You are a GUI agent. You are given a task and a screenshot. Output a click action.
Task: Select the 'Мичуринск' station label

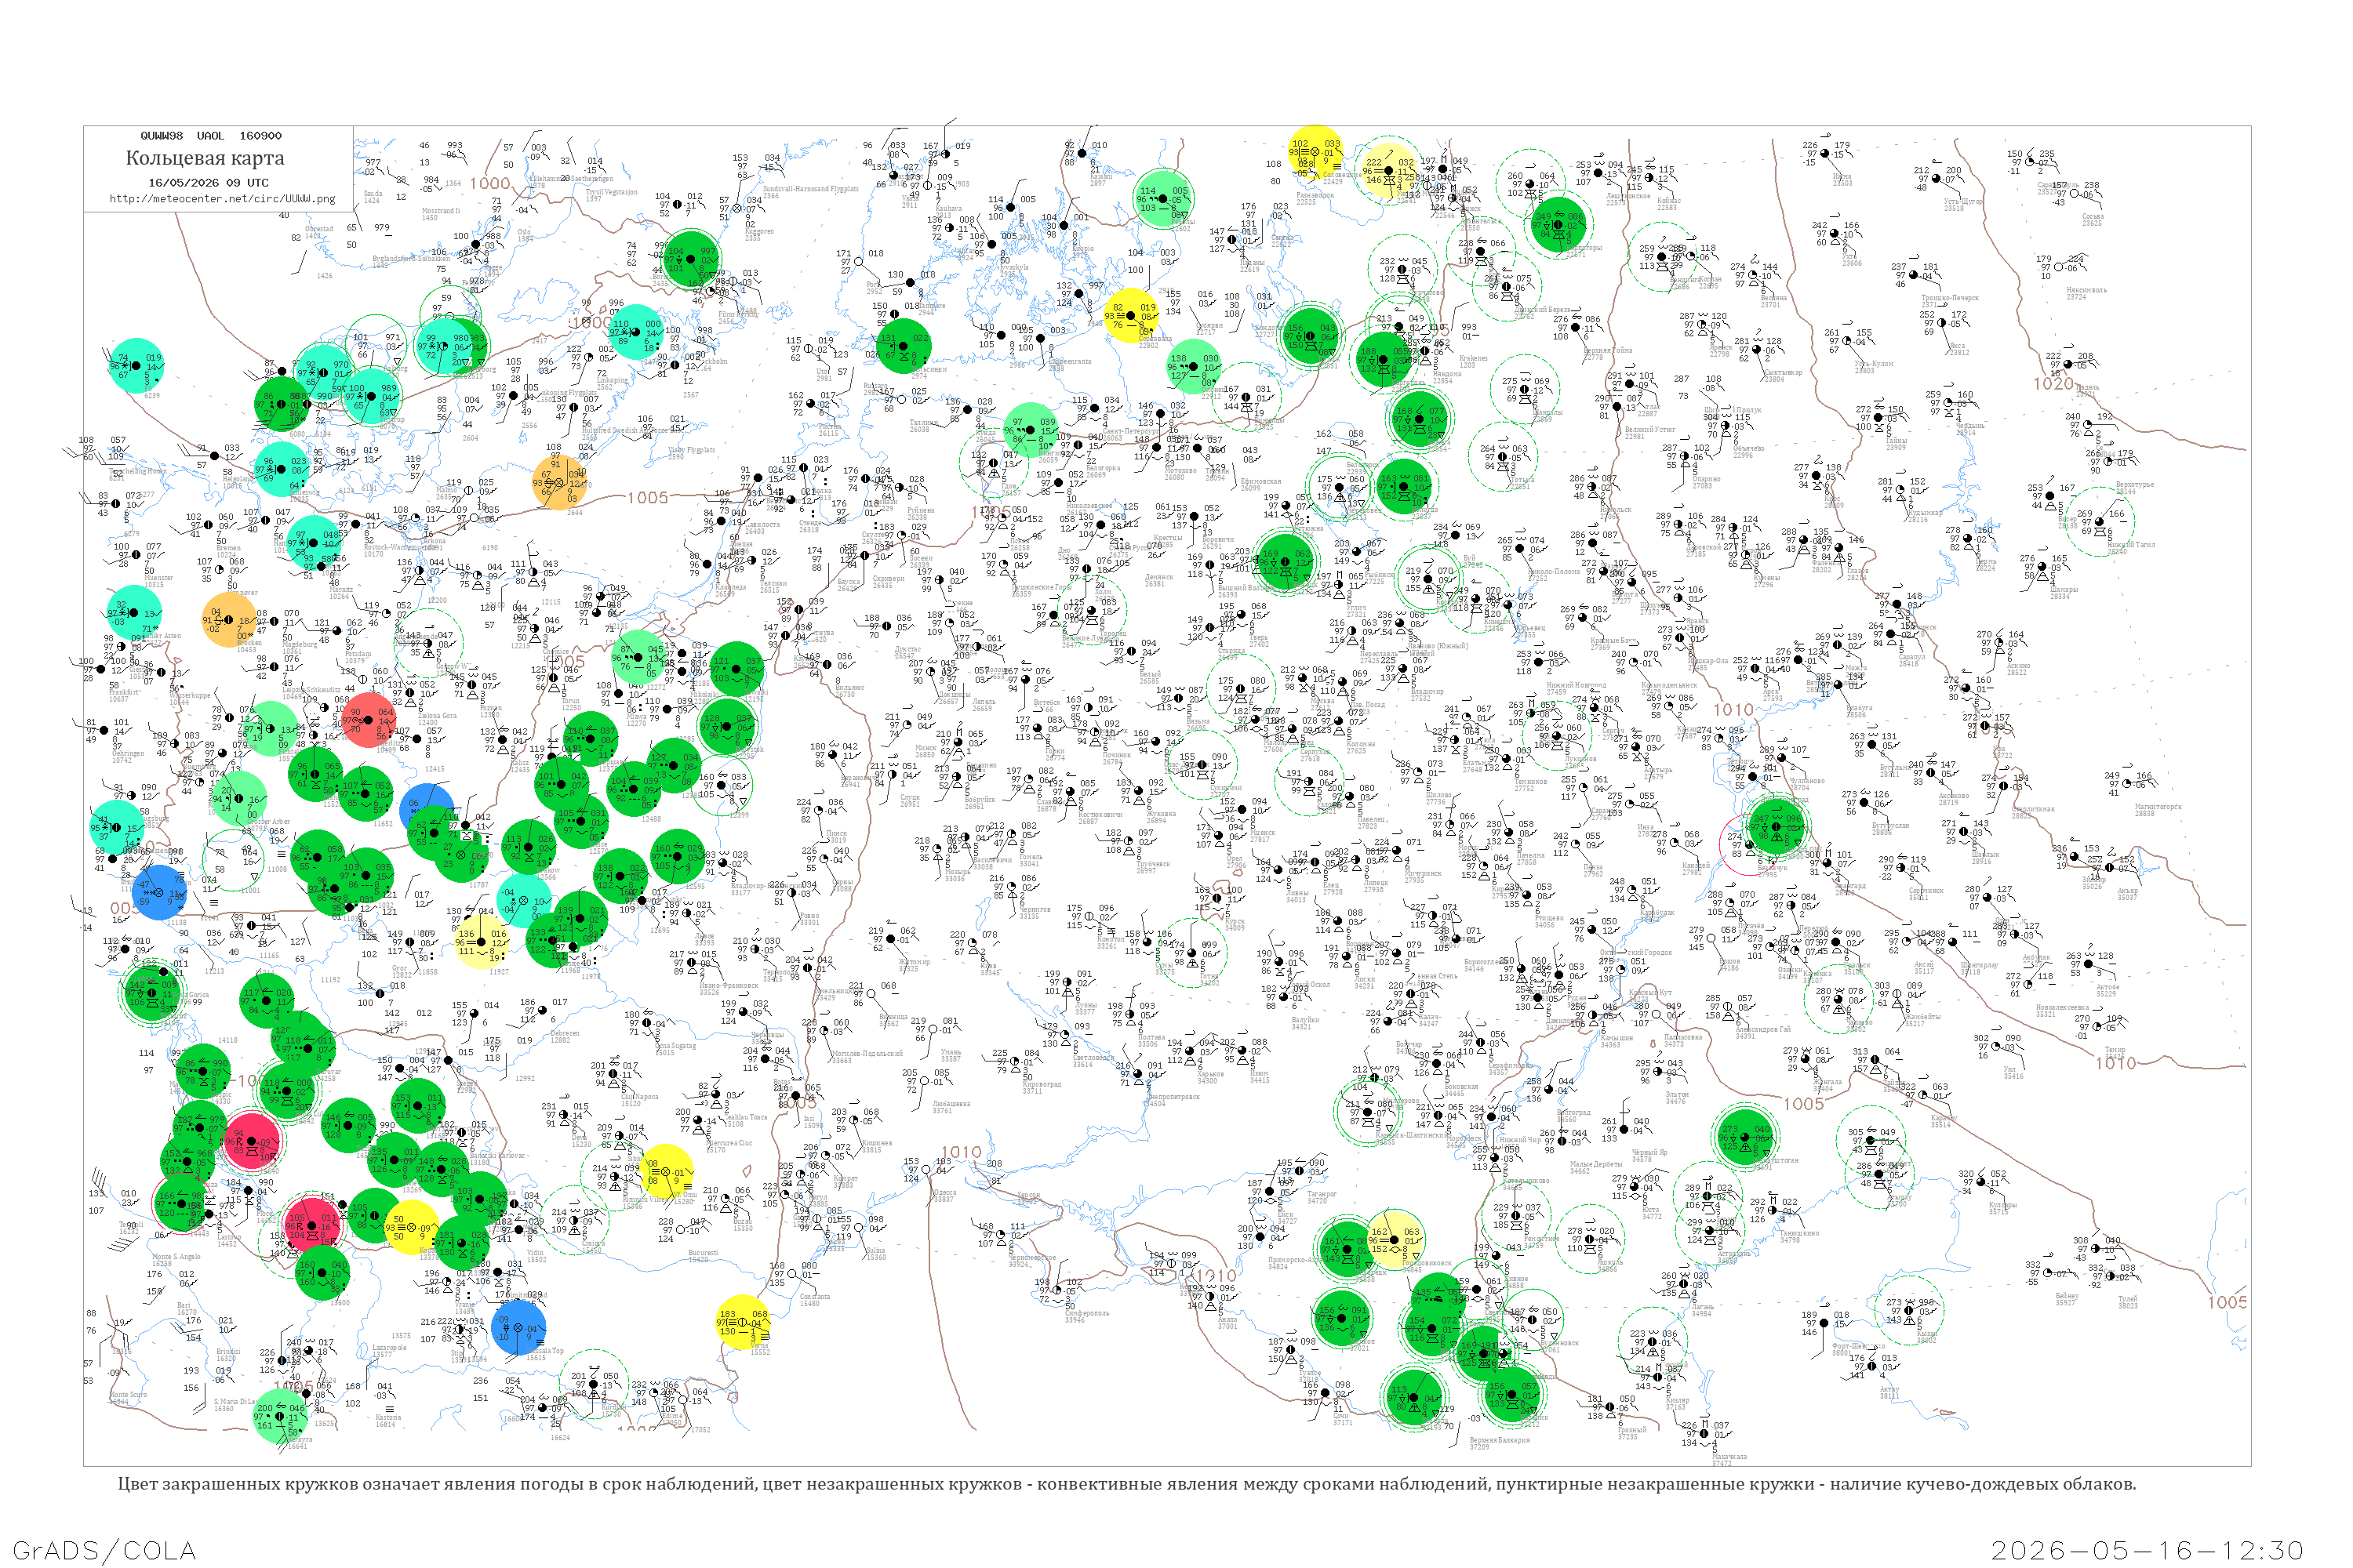click(x=1423, y=873)
